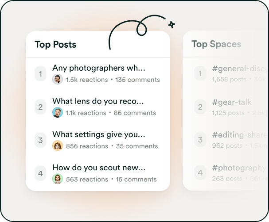Viewport: 269px width, 222px height.
Task: Click avatar next to 1.5k reactions
Action: tap(58, 80)
